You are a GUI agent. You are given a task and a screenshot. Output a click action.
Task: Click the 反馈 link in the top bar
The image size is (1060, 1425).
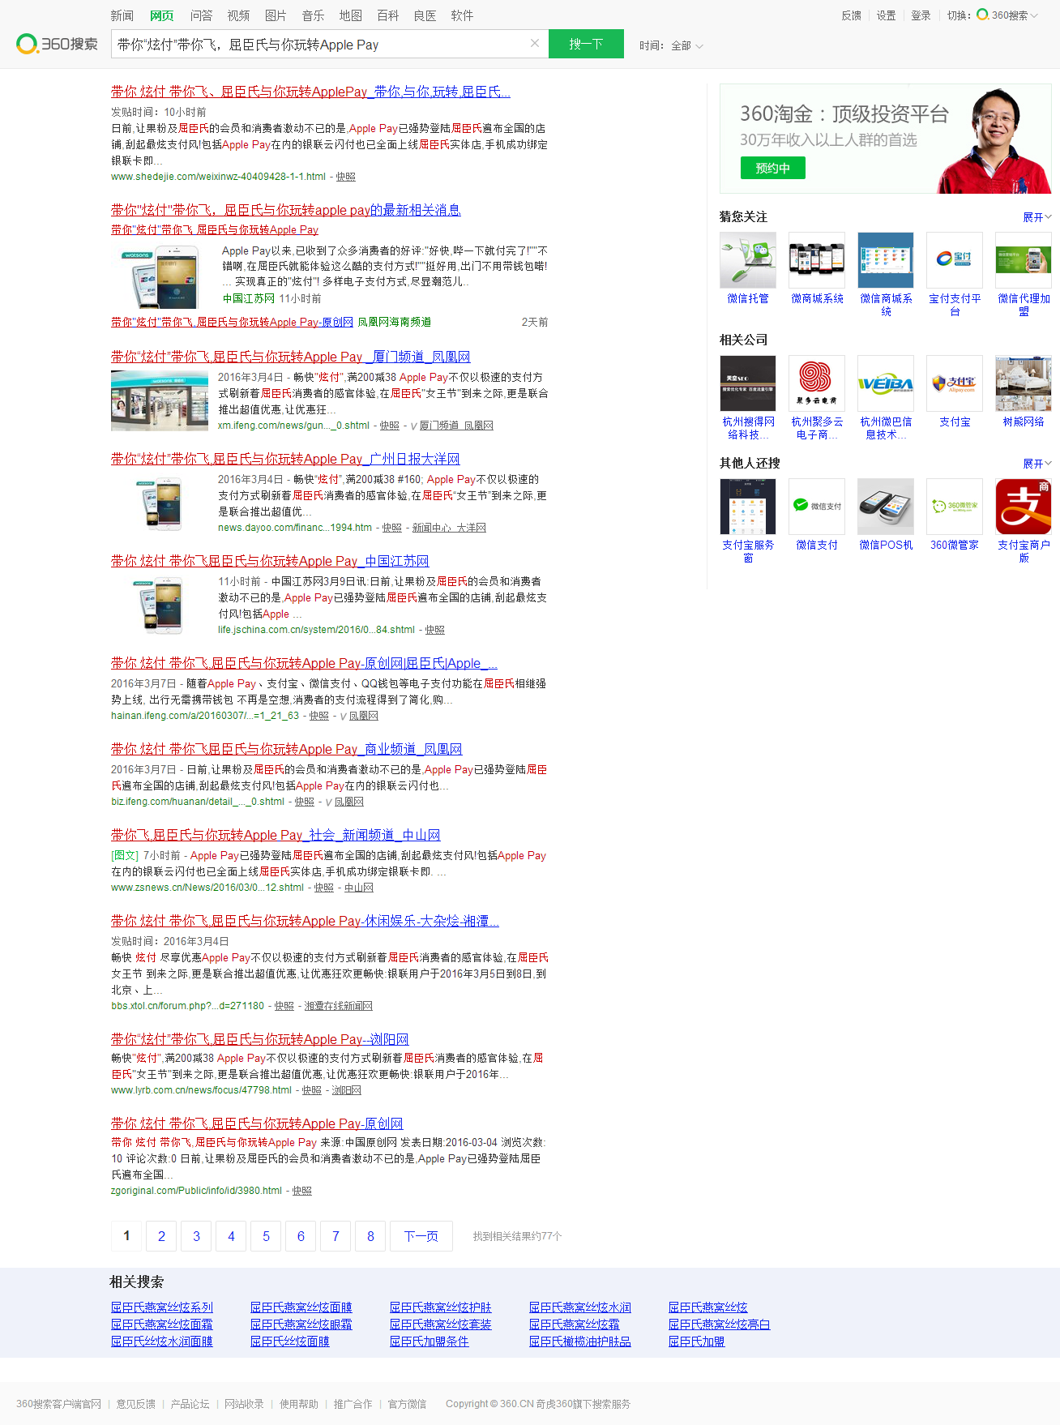851,15
